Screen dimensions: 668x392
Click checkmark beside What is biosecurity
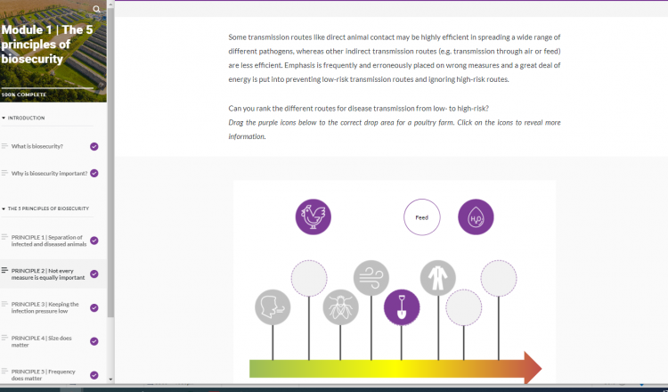(94, 146)
